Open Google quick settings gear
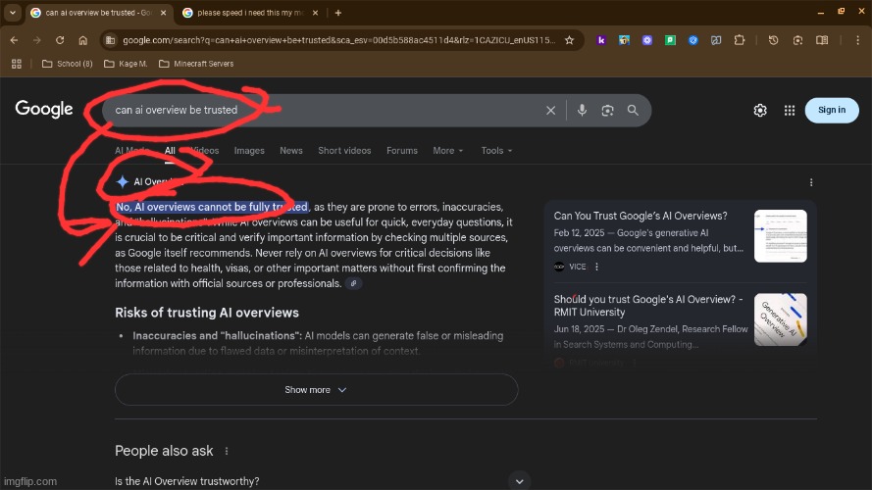 click(x=760, y=110)
